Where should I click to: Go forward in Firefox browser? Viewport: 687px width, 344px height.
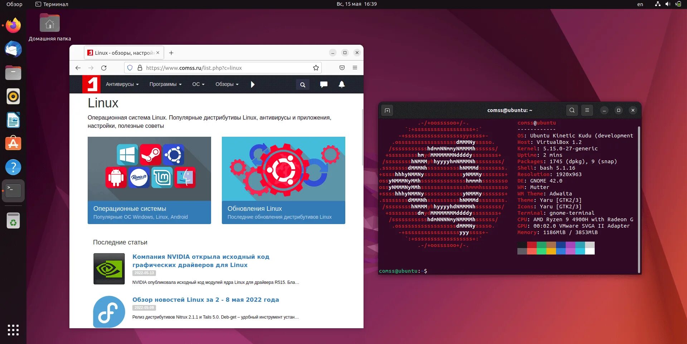pos(91,68)
